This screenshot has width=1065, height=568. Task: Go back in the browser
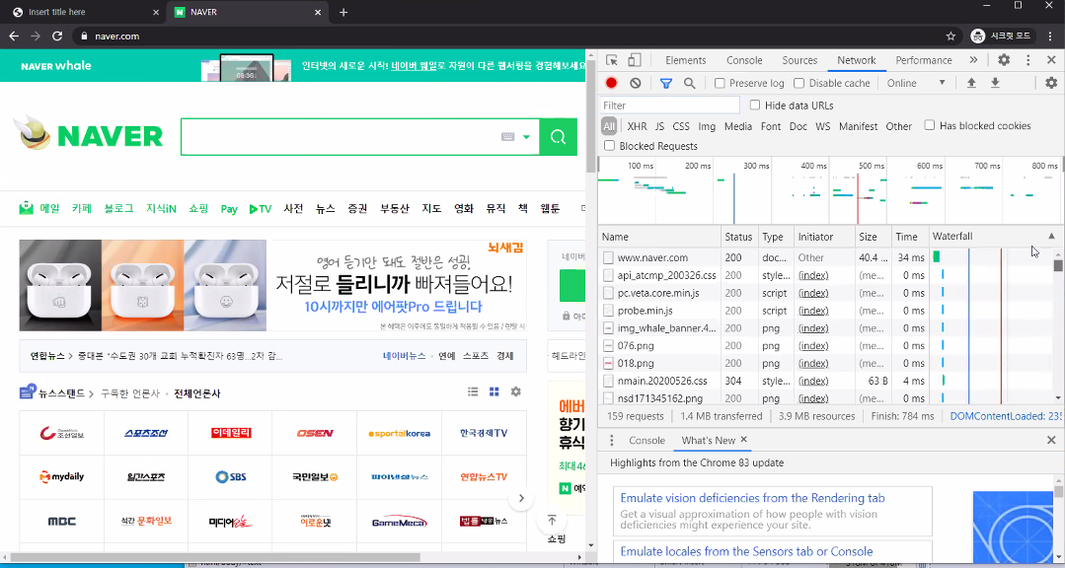pyautogui.click(x=14, y=35)
